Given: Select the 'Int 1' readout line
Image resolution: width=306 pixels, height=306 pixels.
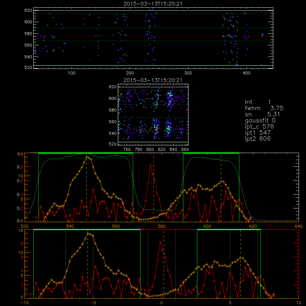Looking at the screenshot, I should tap(258, 102).
